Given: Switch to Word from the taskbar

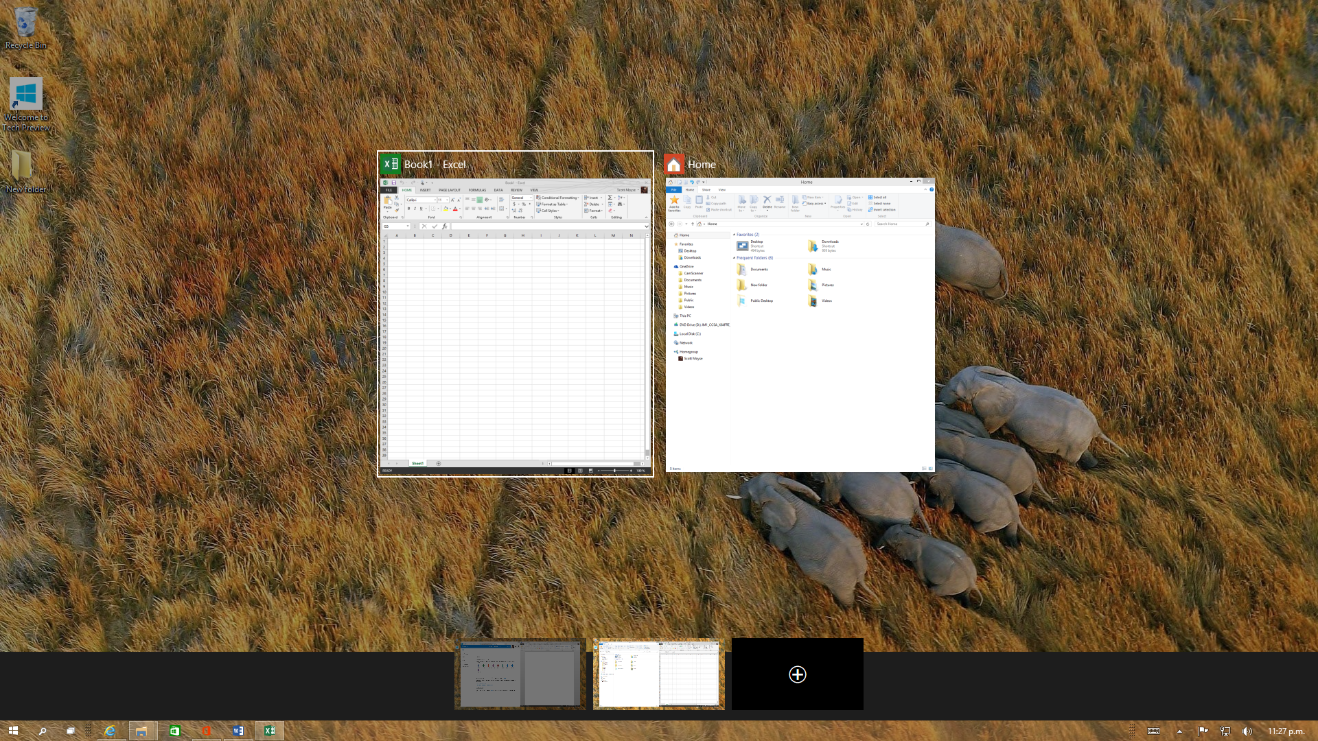Looking at the screenshot, I should pyautogui.click(x=238, y=731).
